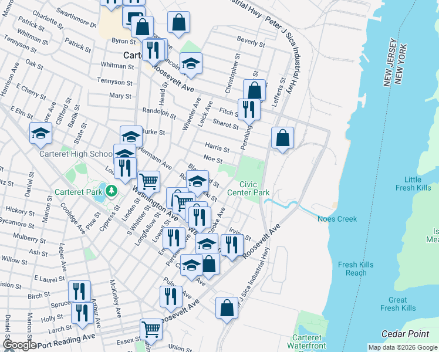Open the school marker beside Burke St
The image size is (439, 352).
(x=131, y=136)
